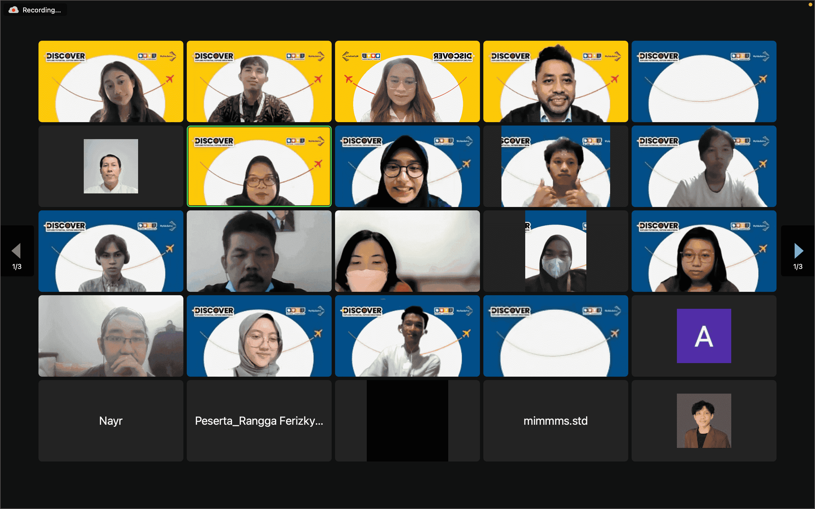Image resolution: width=815 pixels, height=509 pixels.
Task: Select the woman wearing a pink face mask
Action: pos(407,251)
